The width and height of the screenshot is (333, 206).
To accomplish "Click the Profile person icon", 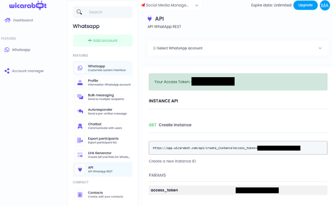I will [x=80, y=82].
